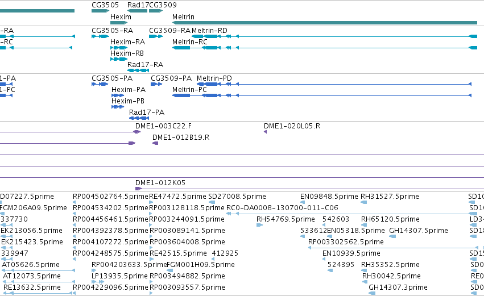Select the GH14307.3prime EST label
This screenshot has height=296, width=484.
pos(398,287)
